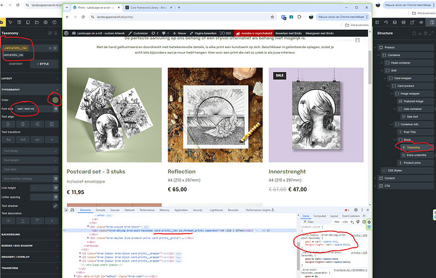
Task: Collapse the Grid node in Structure tree
Action: point(382,71)
